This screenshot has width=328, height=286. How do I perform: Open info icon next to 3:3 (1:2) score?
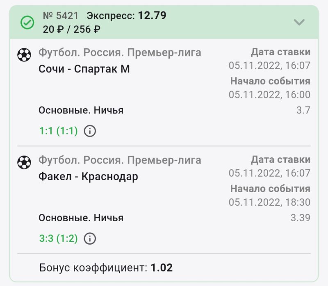90,238
